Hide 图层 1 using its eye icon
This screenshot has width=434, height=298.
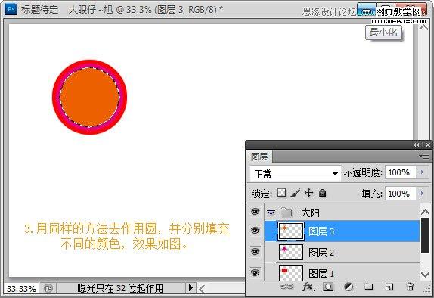tap(255, 272)
